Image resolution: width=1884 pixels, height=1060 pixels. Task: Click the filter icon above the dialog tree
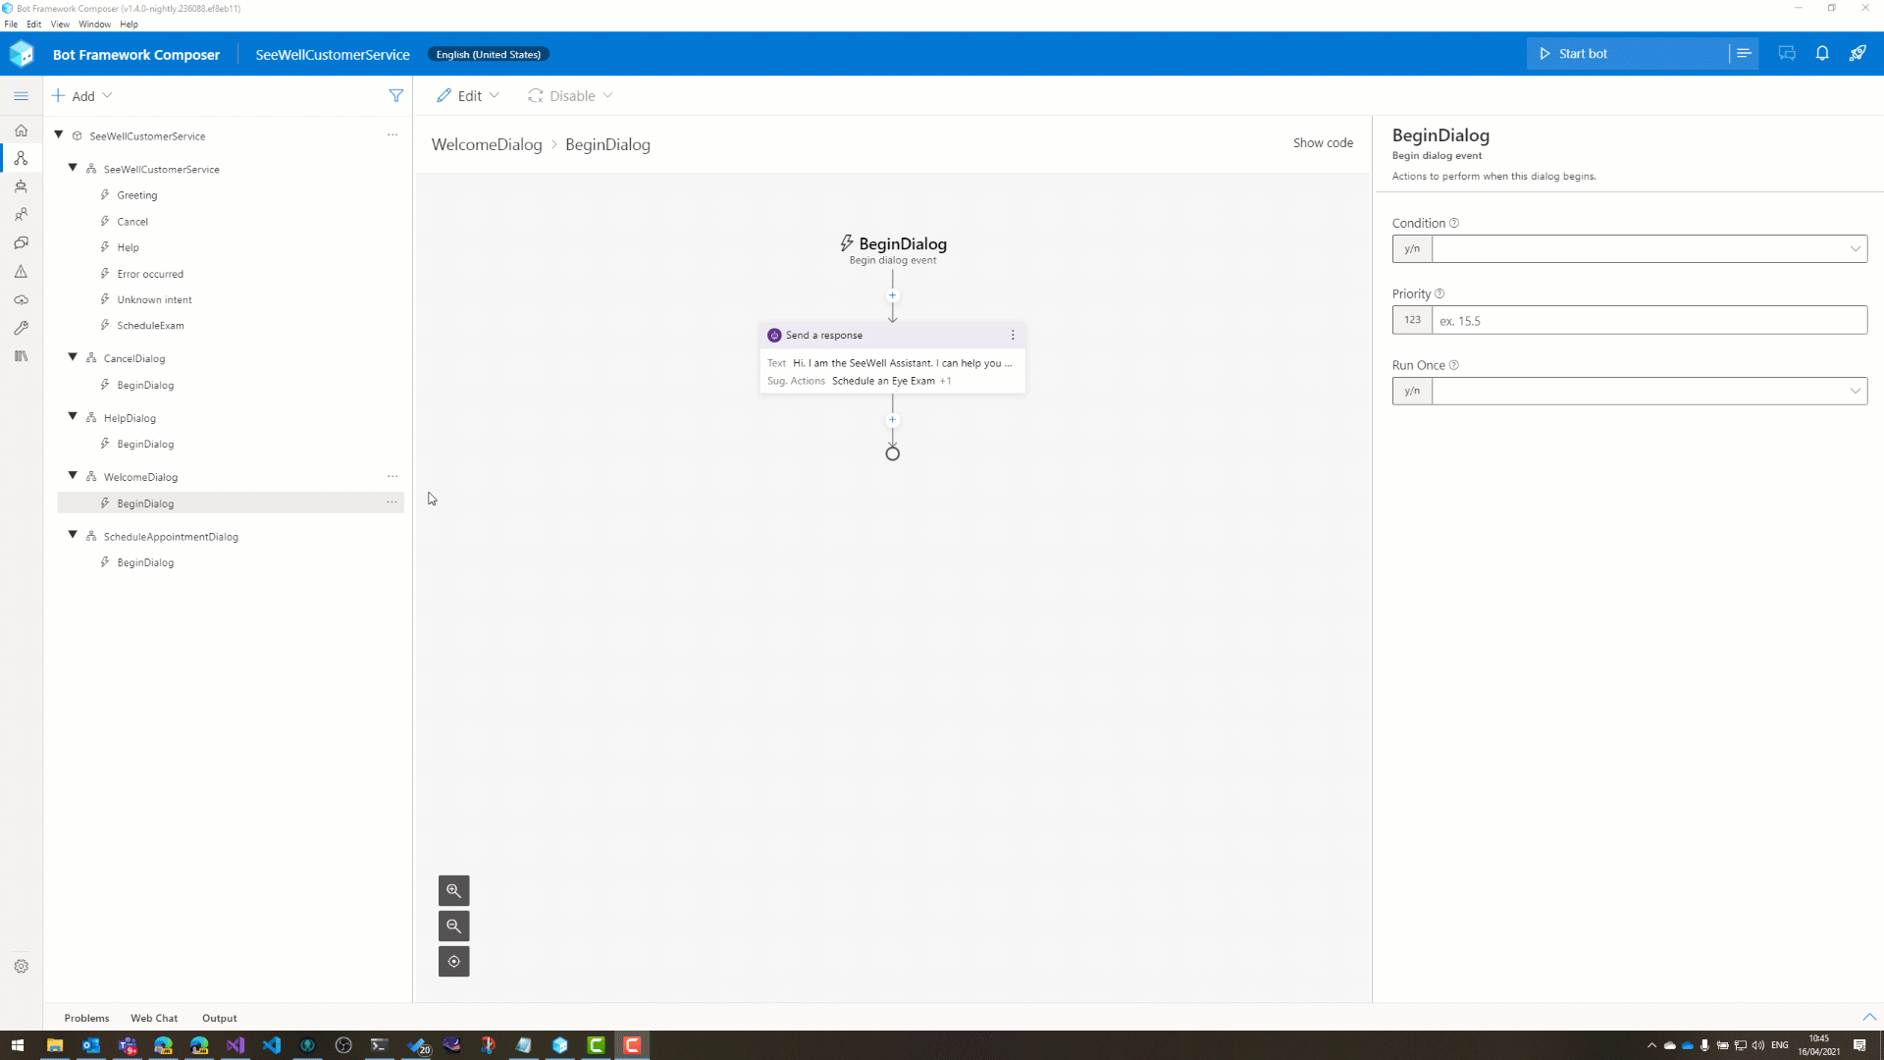click(x=395, y=95)
